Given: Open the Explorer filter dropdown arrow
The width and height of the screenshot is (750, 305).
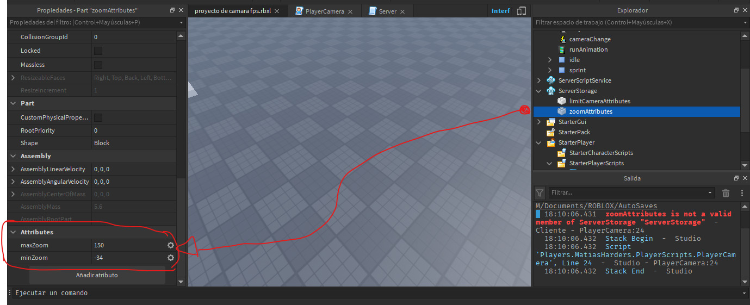Looking at the screenshot, I should [x=744, y=23].
